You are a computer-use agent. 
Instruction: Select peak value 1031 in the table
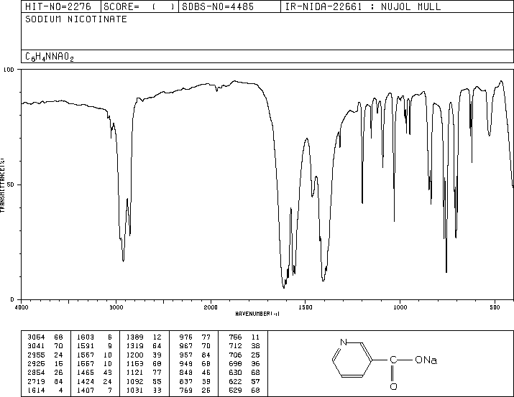135,390
